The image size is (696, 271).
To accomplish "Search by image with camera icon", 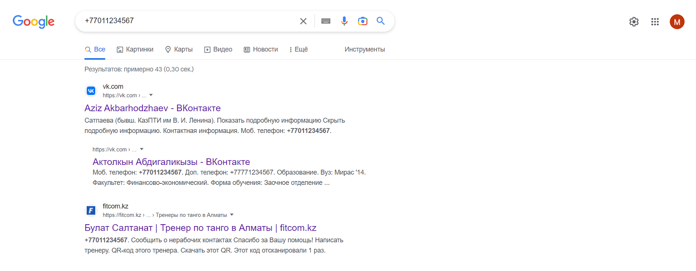I will pyautogui.click(x=362, y=21).
